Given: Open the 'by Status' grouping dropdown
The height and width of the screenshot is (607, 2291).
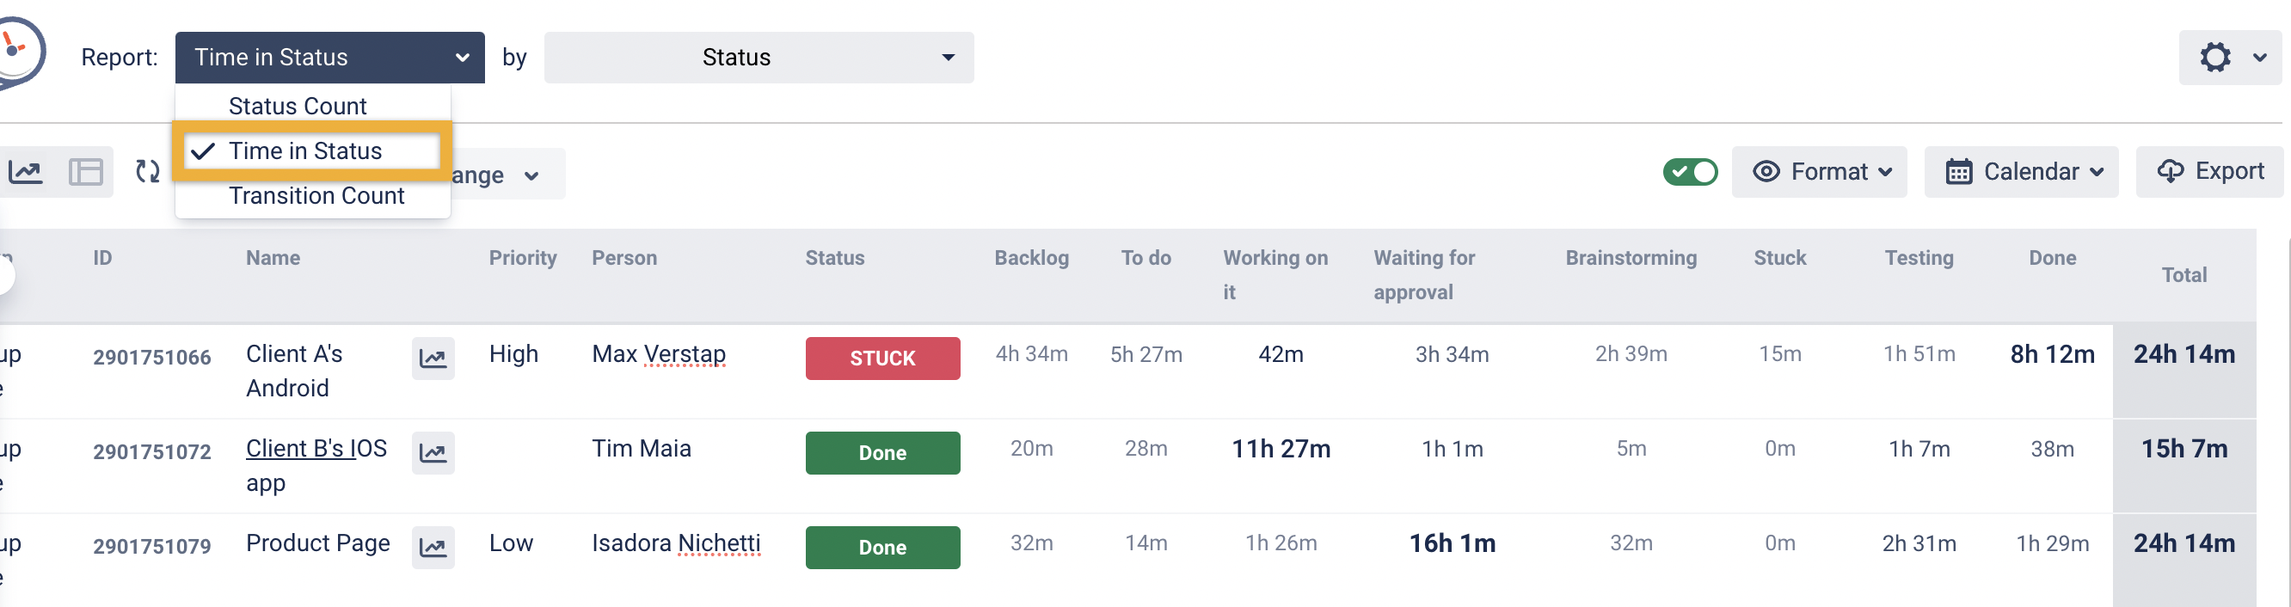Looking at the screenshot, I should 758,58.
